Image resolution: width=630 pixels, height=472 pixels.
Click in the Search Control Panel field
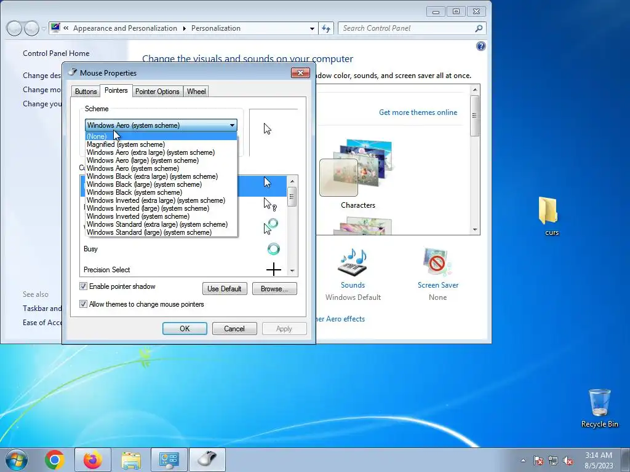[406, 28]
